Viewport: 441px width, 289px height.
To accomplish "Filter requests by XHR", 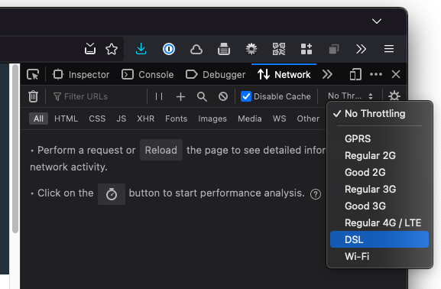I will (146, 119).
